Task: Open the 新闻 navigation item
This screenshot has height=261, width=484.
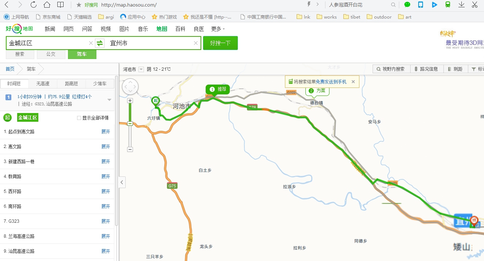Action: pos(50,29)
